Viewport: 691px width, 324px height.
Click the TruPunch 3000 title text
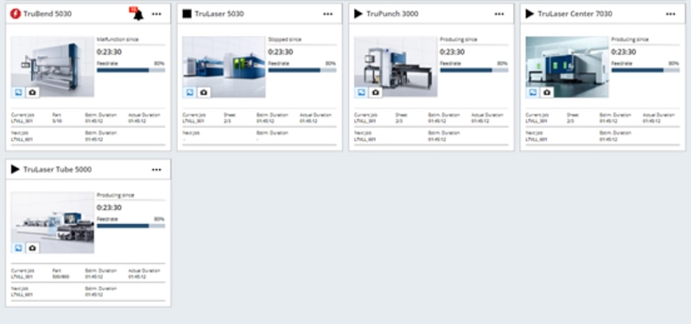click(x=393, y=14)
